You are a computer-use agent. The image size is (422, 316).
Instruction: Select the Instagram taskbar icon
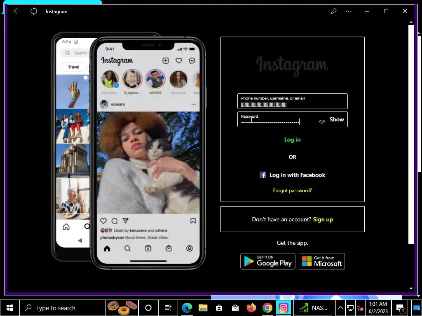(284, 308)
